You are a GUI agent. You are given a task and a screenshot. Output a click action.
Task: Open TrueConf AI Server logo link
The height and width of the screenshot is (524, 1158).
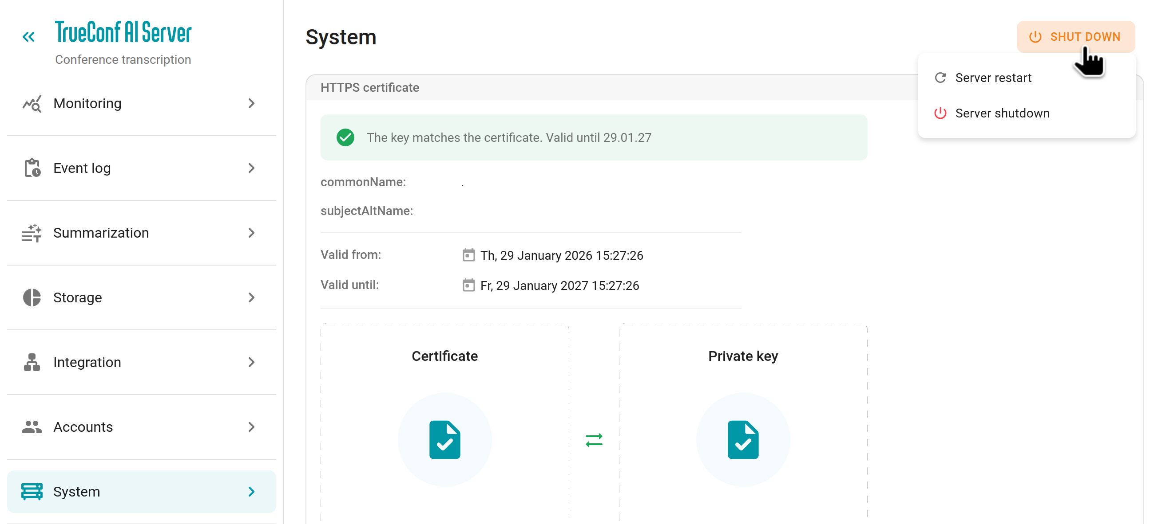pyautogui.click(x=123, y=32)
